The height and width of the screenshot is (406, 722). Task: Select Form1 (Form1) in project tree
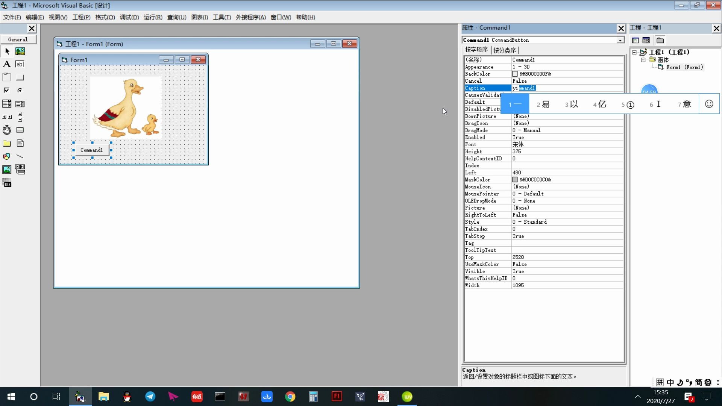pyautogui.click(x=684, y=67)
